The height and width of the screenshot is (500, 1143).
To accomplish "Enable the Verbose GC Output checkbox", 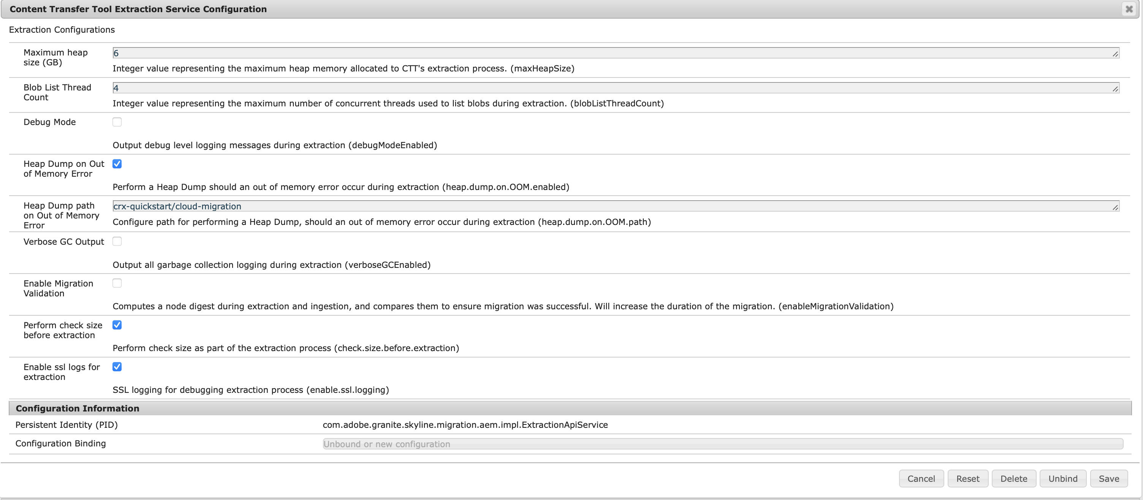I will [117, 241].
